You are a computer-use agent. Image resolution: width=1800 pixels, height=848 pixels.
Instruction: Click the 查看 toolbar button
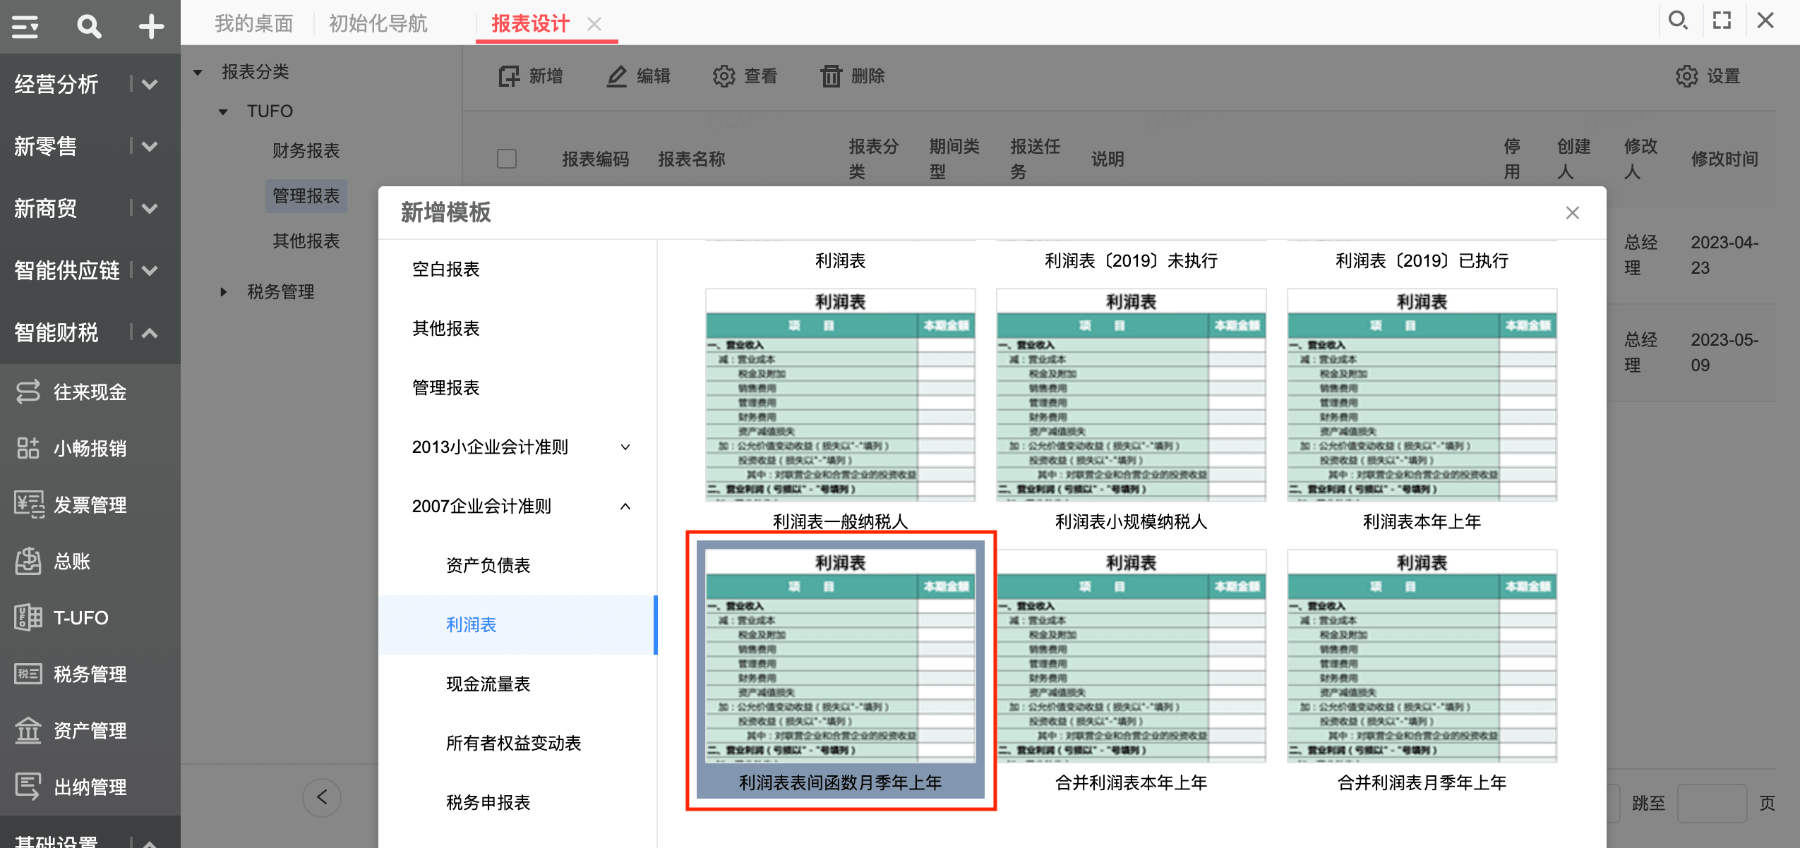[745, 75]
